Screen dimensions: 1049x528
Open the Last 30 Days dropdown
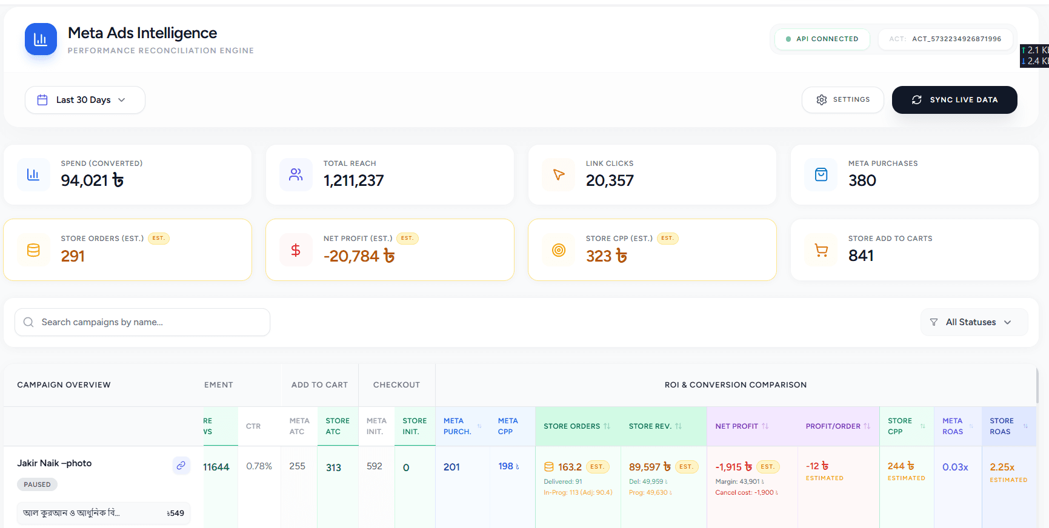click(85, 100)
